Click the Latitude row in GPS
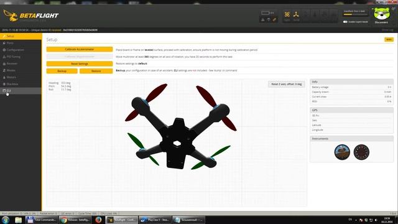 tap(351, 125)
